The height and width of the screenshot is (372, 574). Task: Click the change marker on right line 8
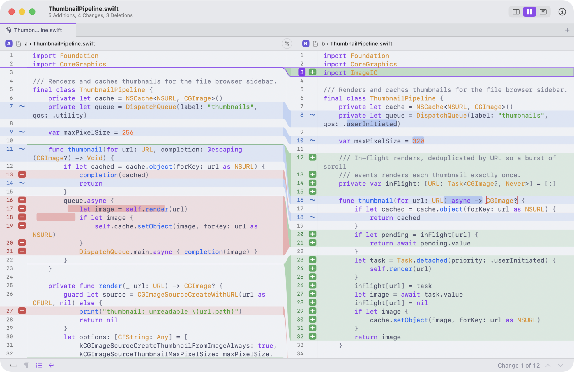[312, 115]
